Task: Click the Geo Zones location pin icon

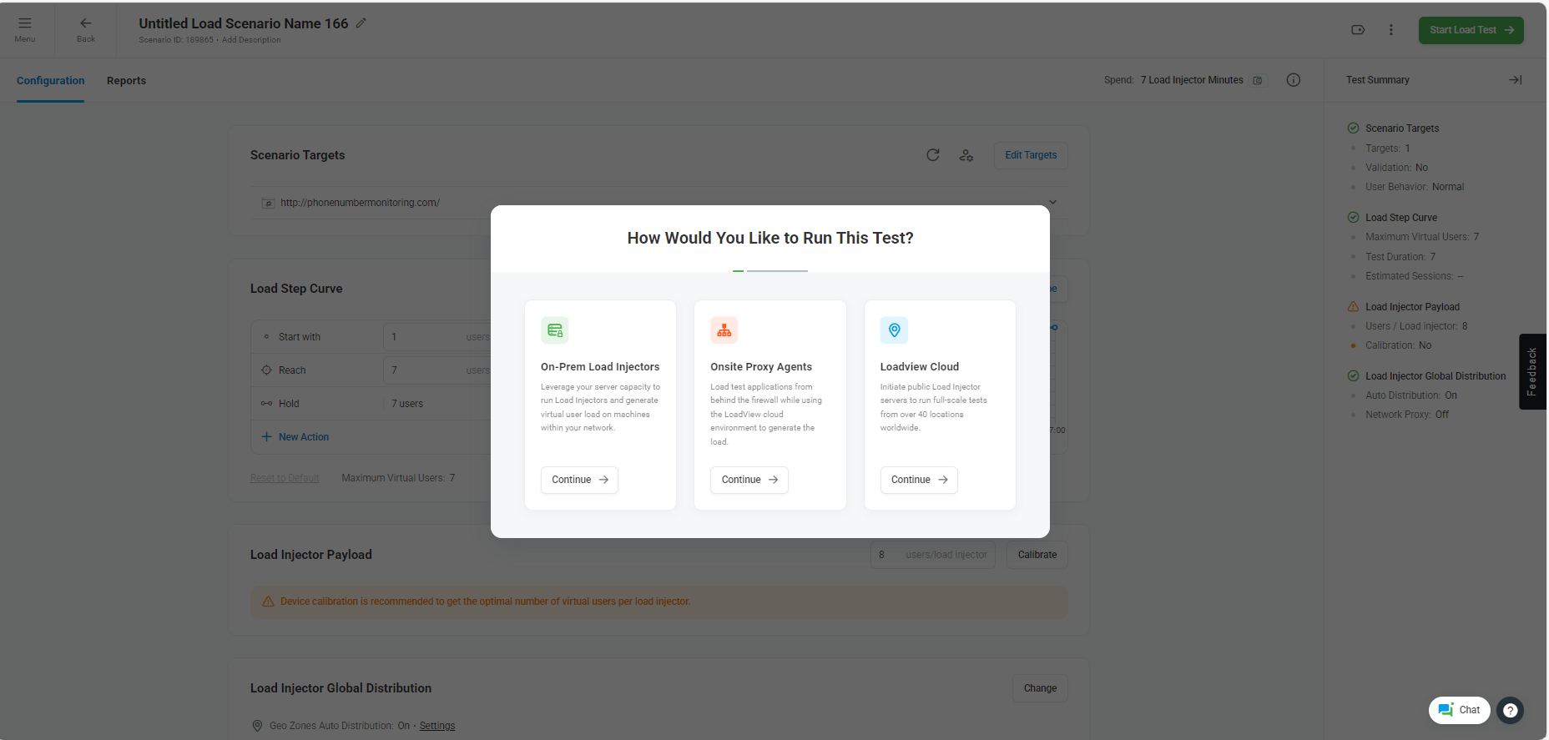Action: click(257, 726)
